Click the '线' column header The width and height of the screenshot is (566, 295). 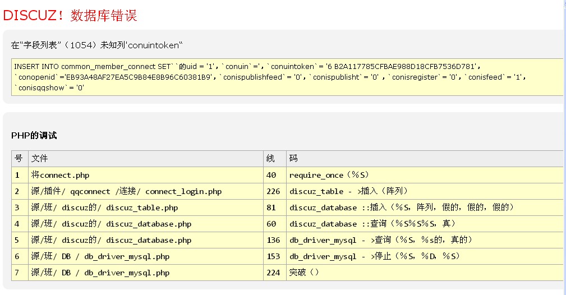[275, 159]
